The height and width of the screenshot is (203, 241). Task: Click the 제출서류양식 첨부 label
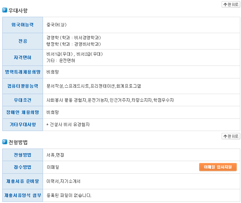[22, 195]
